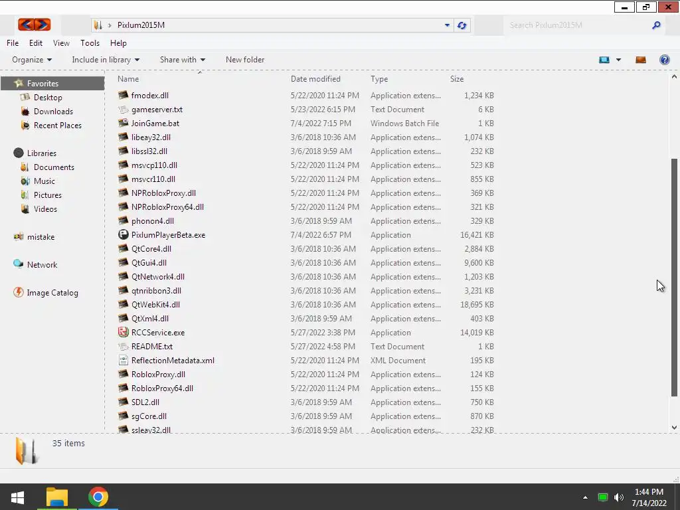This screenshot has width=680, height=510.
Task: Open the Help menu
Action: 118,43
